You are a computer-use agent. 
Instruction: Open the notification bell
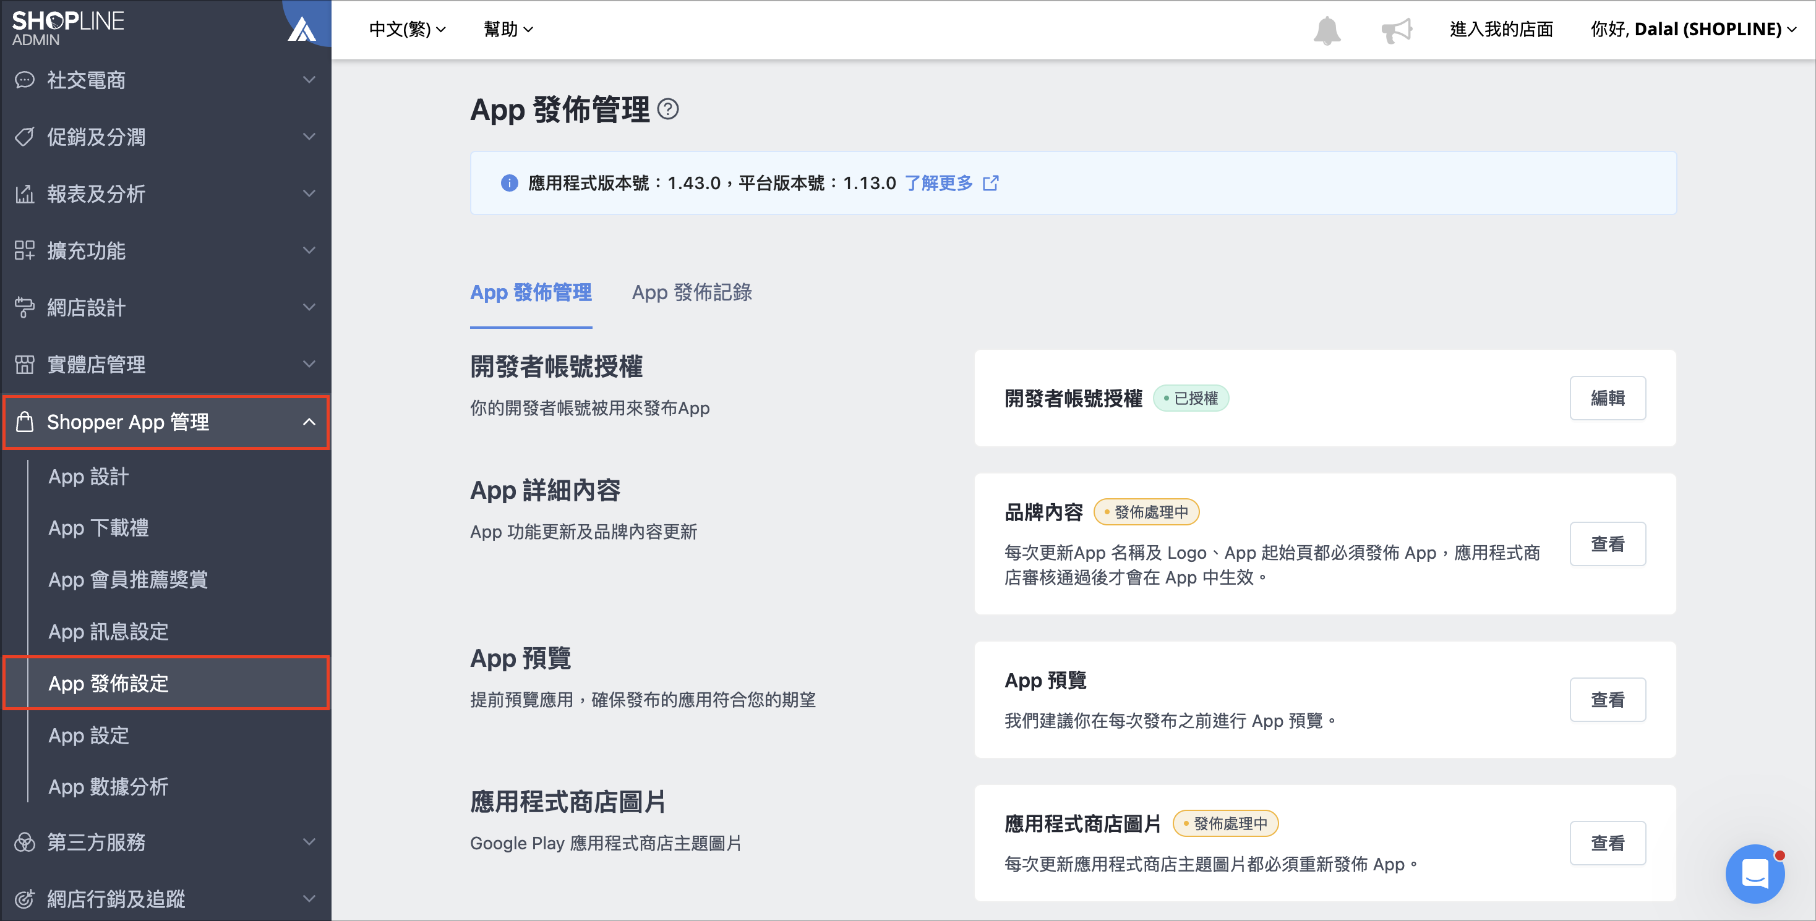click(1327, 30)
